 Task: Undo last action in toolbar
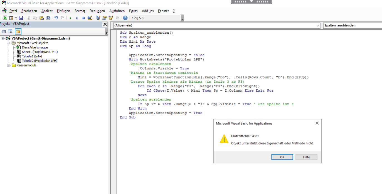56,18
